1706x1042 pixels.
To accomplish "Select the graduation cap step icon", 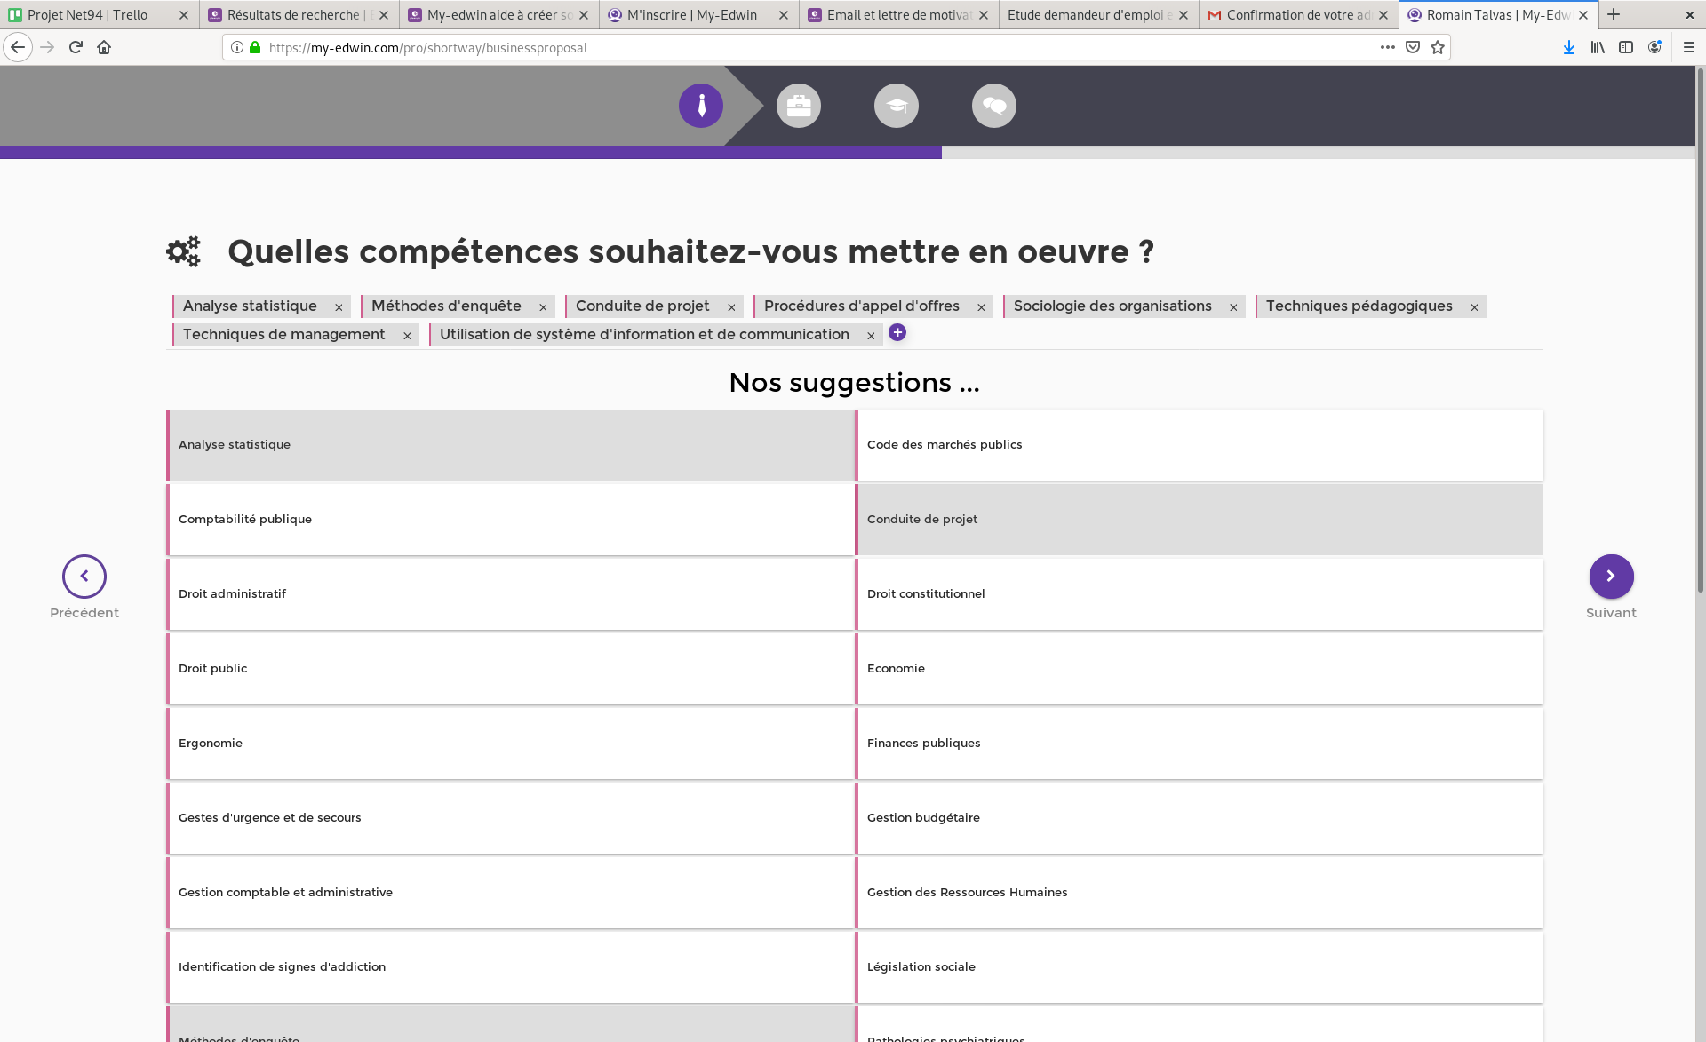I will [896, 106].
